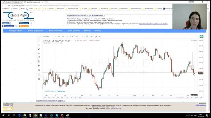211x118 pixels.
Task: Open Обучение menu item
Action: (x=87, y=31)
